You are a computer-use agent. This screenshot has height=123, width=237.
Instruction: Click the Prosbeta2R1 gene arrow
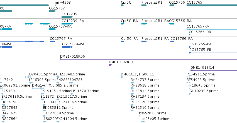pos(144,5)
